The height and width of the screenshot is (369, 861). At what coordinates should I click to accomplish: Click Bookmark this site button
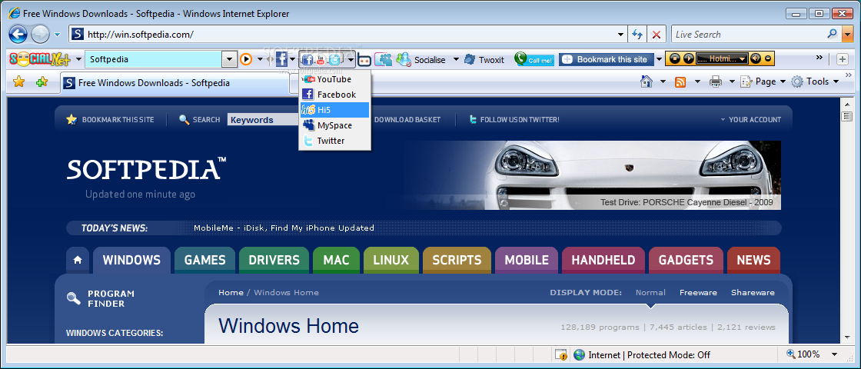(x=607, y=59)
